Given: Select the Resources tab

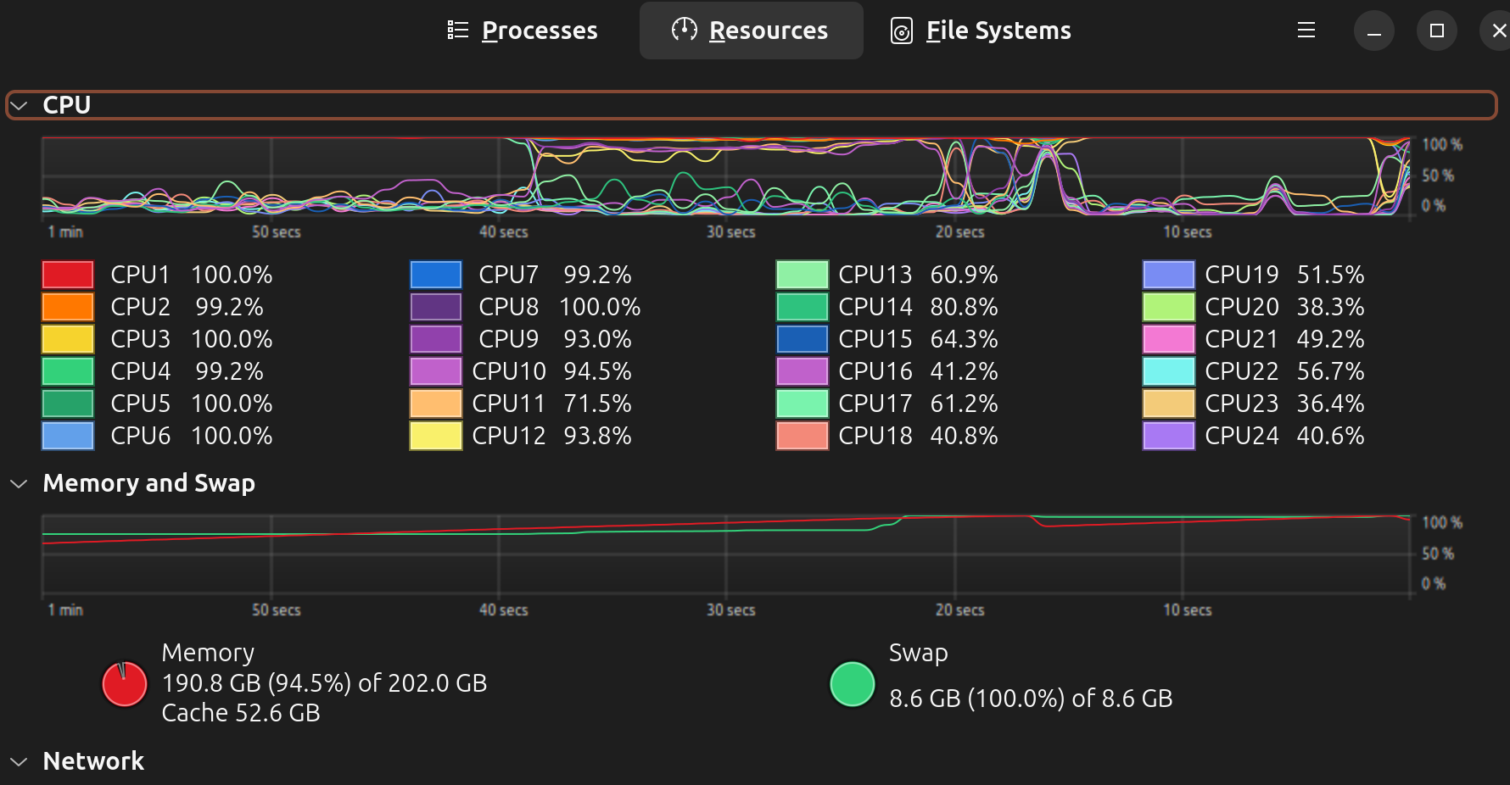Looking at the screenshot, I should coord(751,31).
